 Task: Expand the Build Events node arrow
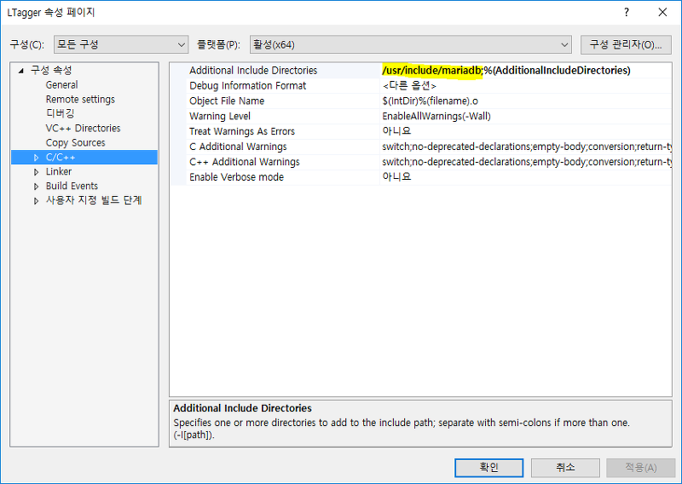pos(37,187)
